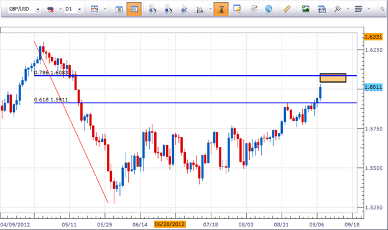Click the vertical scale zoom icon
The height and width of the screenshot is (230, 388).
click(x=200, y=9)
